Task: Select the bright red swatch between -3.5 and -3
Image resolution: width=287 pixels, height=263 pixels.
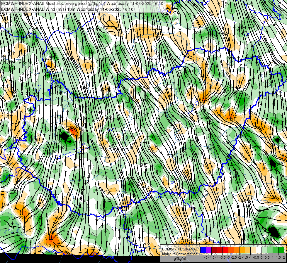Action: 225,250
